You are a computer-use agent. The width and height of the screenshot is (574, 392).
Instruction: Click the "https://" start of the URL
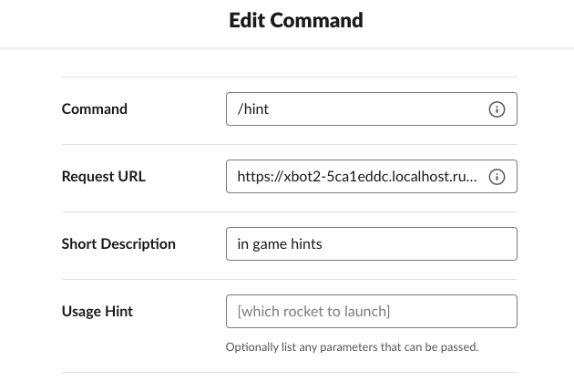coord(260,177)
